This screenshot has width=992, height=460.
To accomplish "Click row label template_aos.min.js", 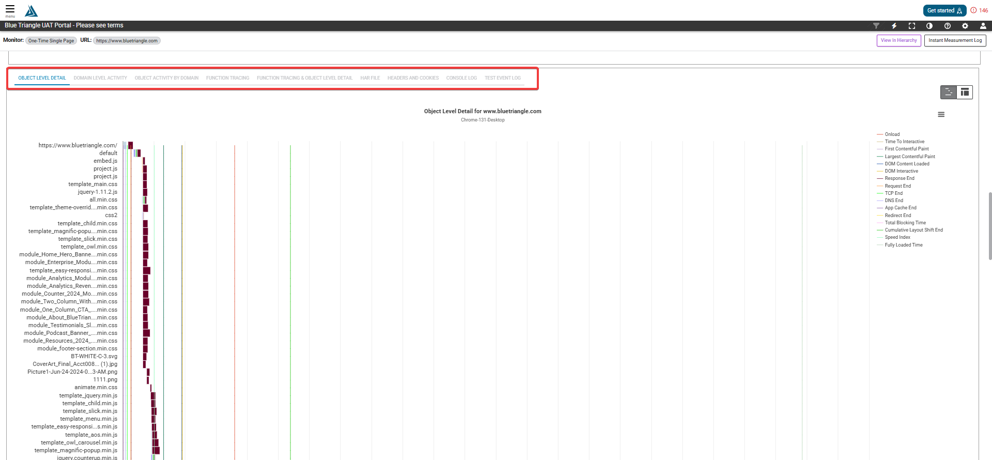I will click(x=91, y=435).
